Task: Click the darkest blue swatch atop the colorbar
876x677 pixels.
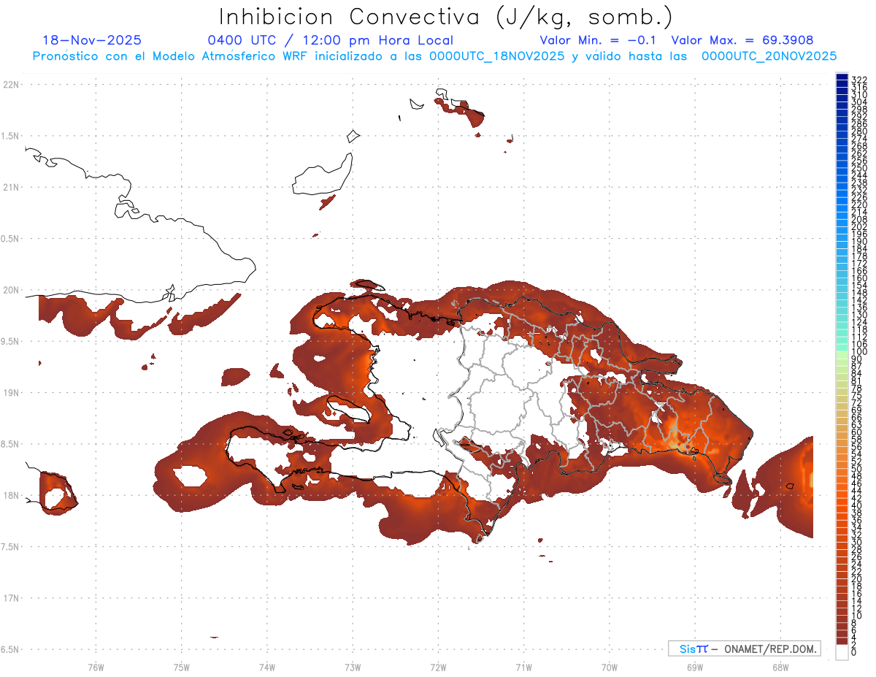Action: click(842, 77)
